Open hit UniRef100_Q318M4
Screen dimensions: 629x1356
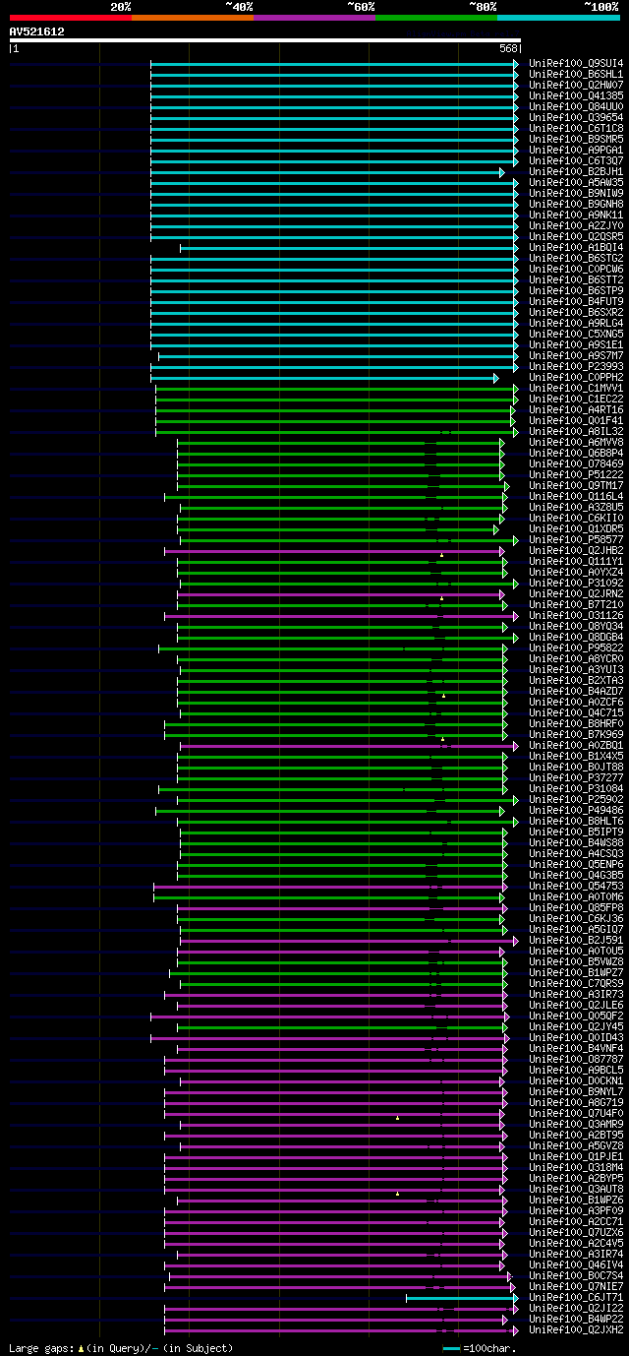point(576,1167)
